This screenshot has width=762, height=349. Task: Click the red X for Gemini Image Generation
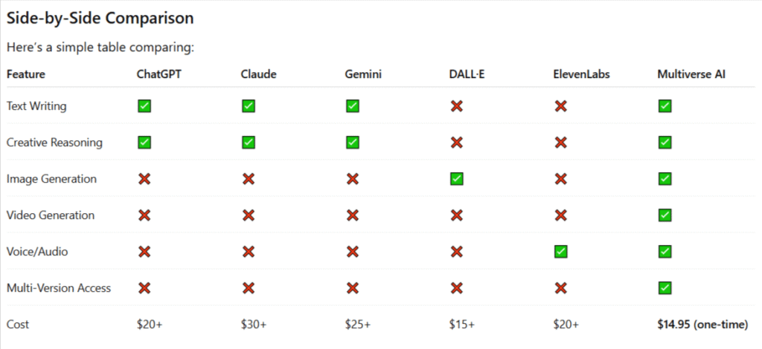pyautogui.click(x=353, y=179)
